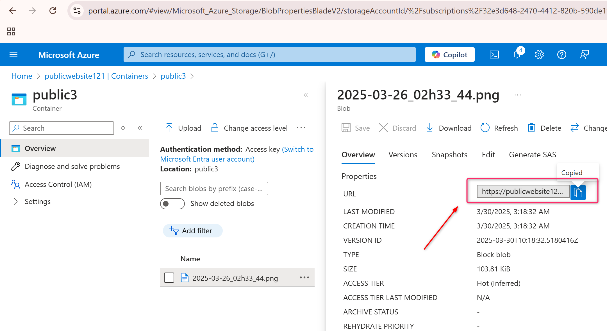This screenshot has width=607, height=331.
Task: Go to Home breadcrumb
Action: coord(22,76)
